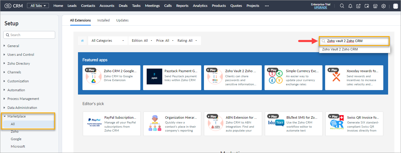Go to the Leads module
The width and height of the screenshot is (401, 153).
tap(72, 6)
